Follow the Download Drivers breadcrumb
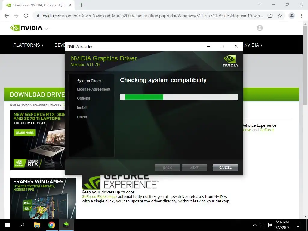308x231 pixels. (46, 105)
